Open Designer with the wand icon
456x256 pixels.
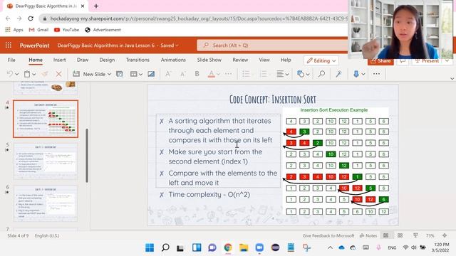tap(338, 74)
